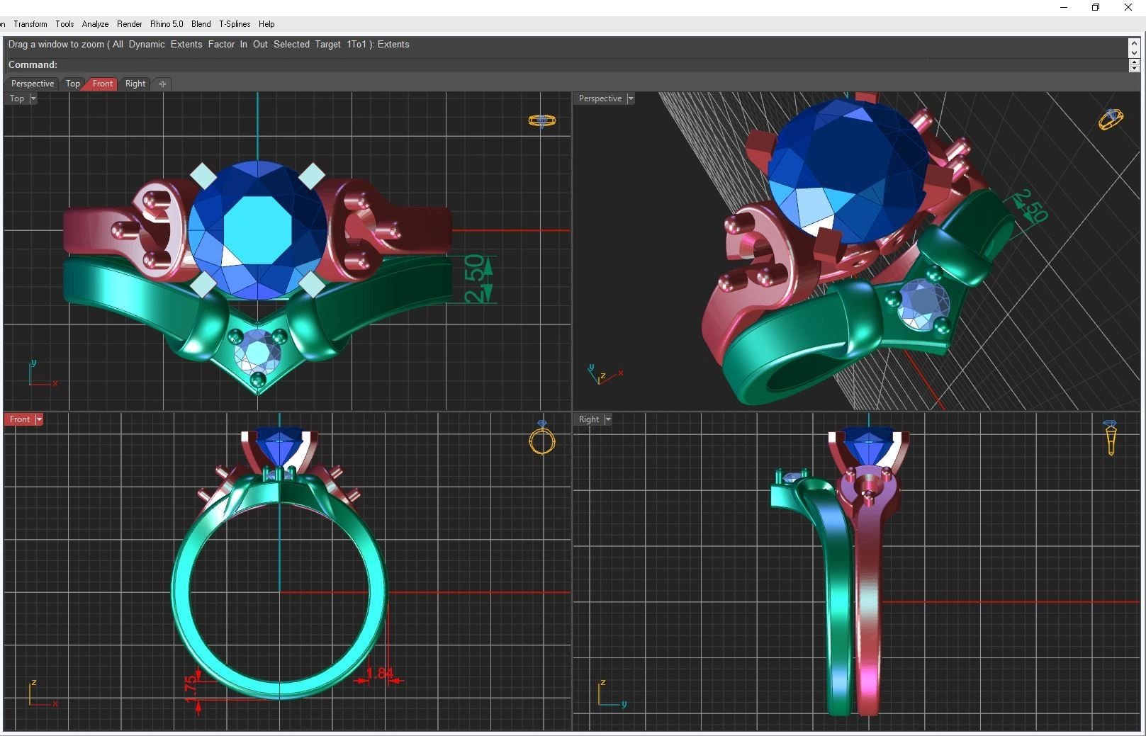The height and width of the screenshot is (736, 1146).
Task: Choose the Selected zoom command option
Action: pyautogui.click(x=291, y=44)
